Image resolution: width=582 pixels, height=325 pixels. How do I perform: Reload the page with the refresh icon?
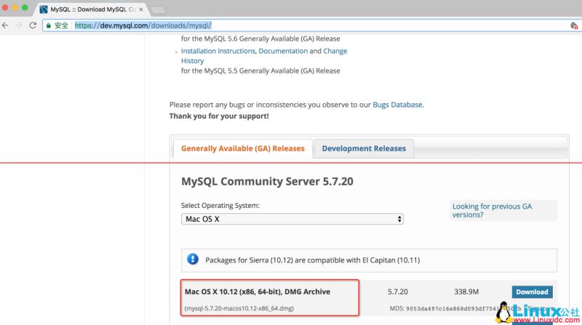pos(33,25)
